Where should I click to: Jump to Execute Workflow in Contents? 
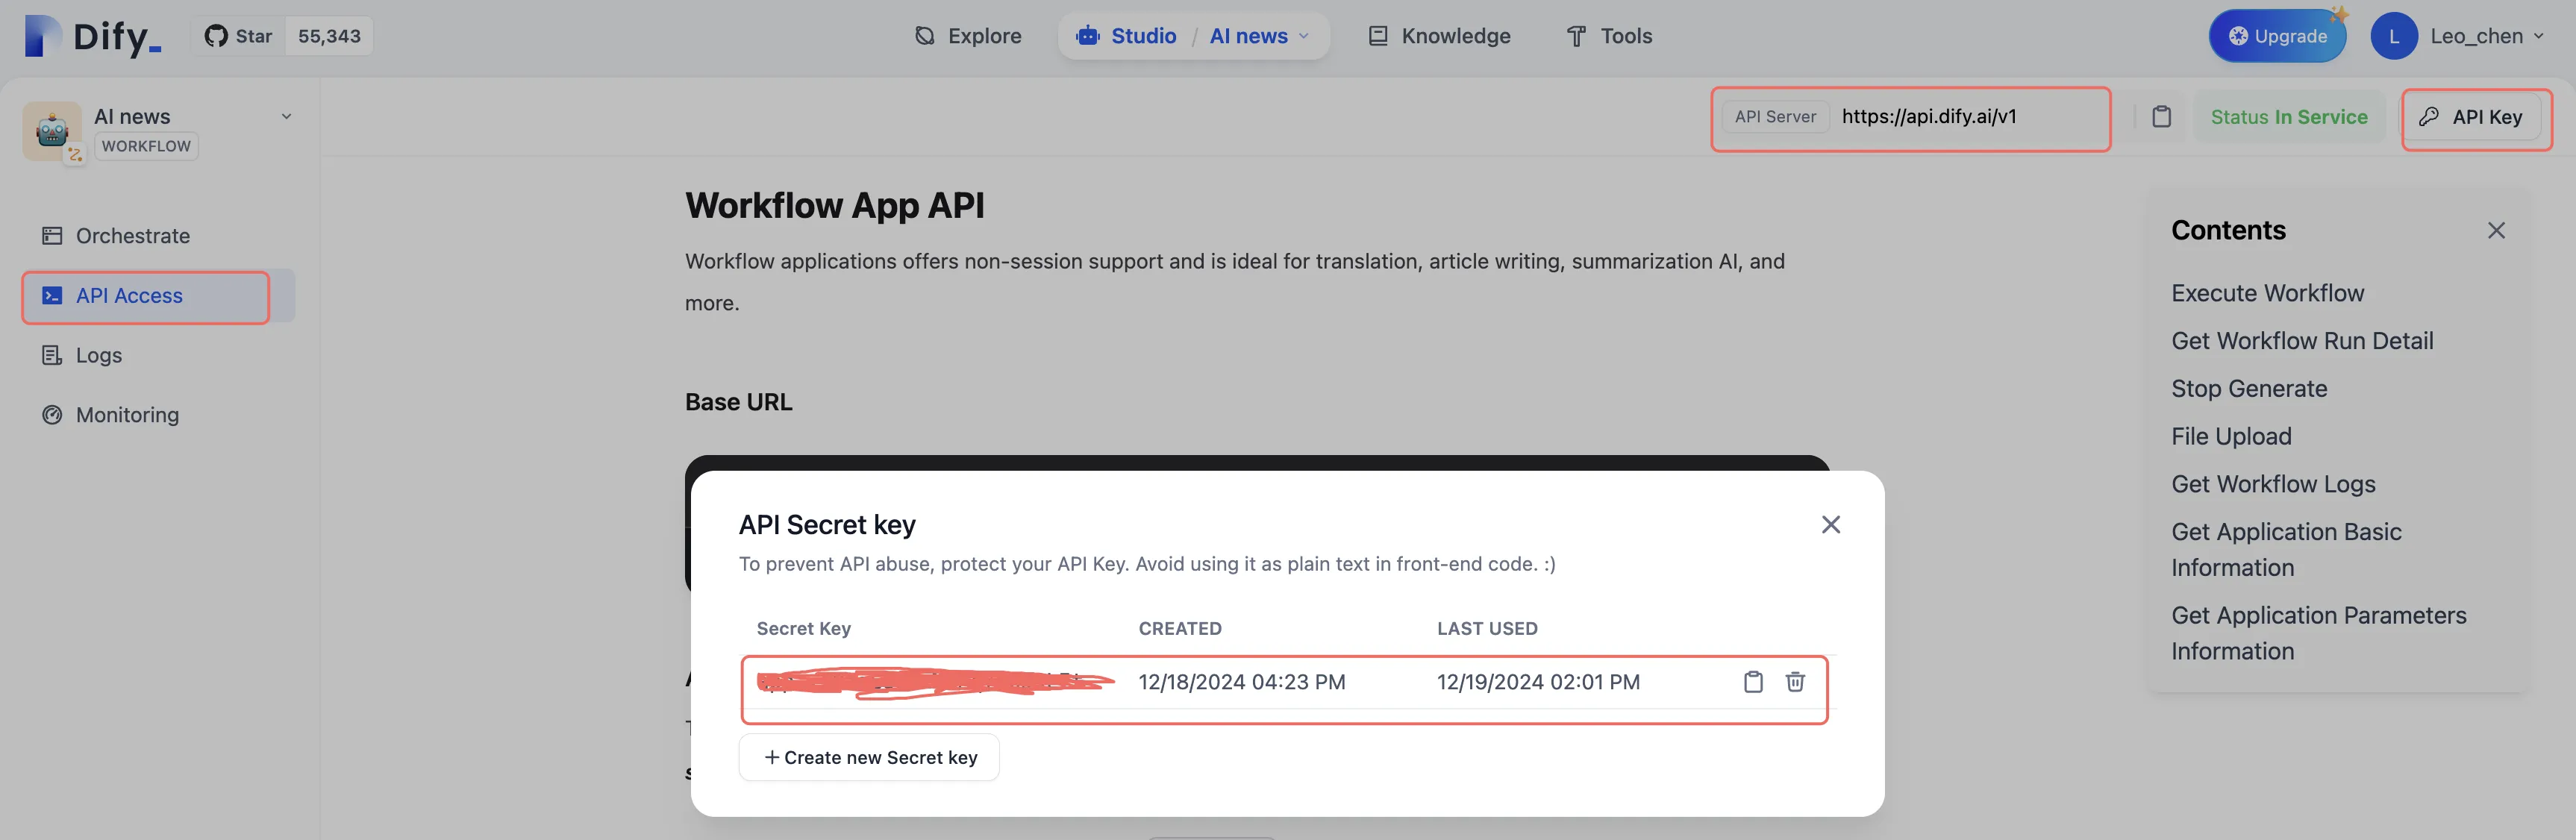point(2267,294)
